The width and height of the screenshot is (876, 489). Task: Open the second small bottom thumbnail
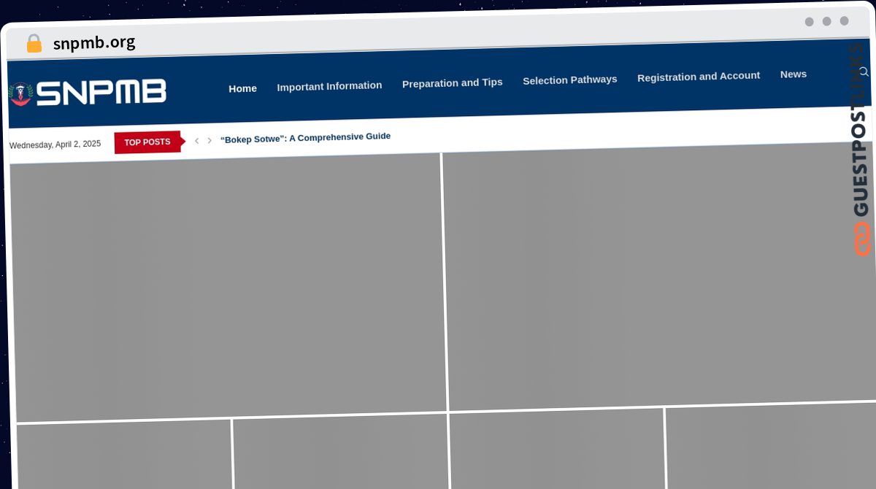(341, 451)
